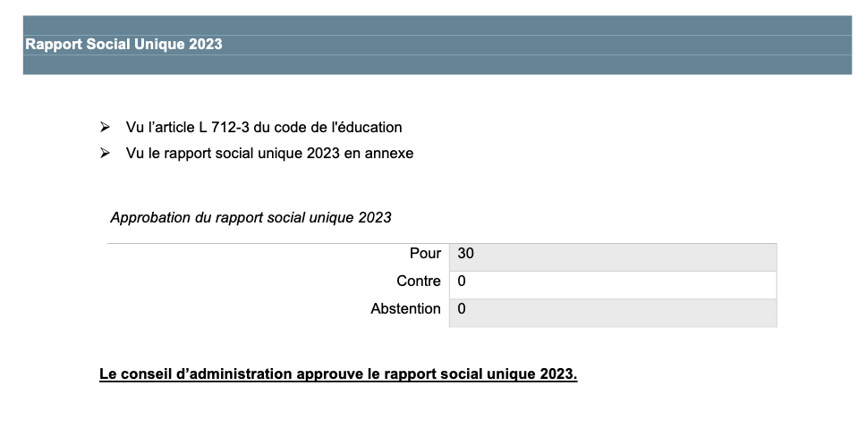Click the 'Rapport Social Unique 2023' header title
The image size is (866, 428).
(123, 44)
